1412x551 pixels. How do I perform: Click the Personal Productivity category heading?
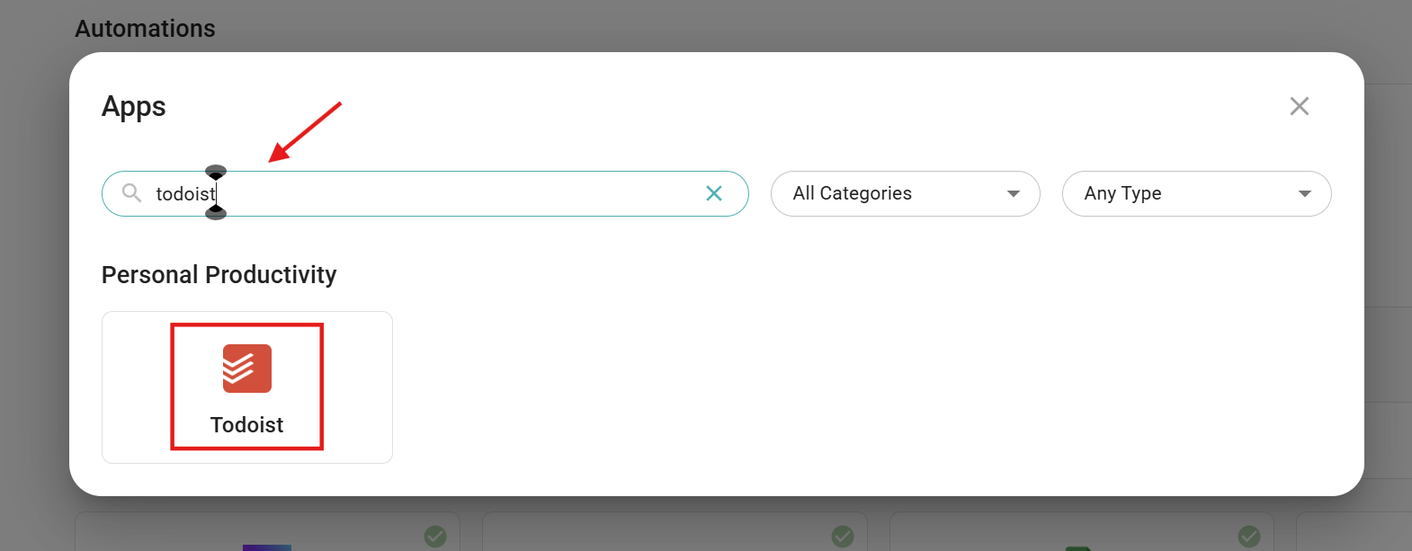point(219,275)
